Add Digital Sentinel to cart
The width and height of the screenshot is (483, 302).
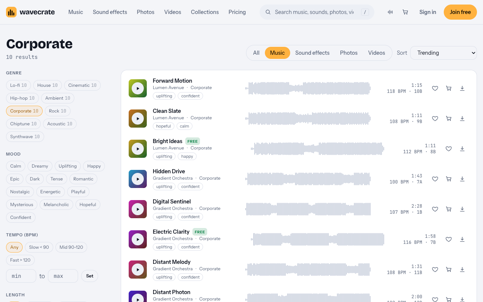coord(449,209)
